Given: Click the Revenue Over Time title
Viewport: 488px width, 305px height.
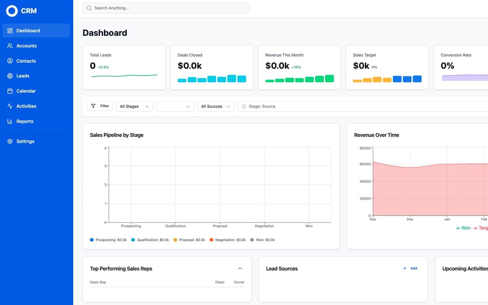Looking at the screenshot, I should point(377,135).
